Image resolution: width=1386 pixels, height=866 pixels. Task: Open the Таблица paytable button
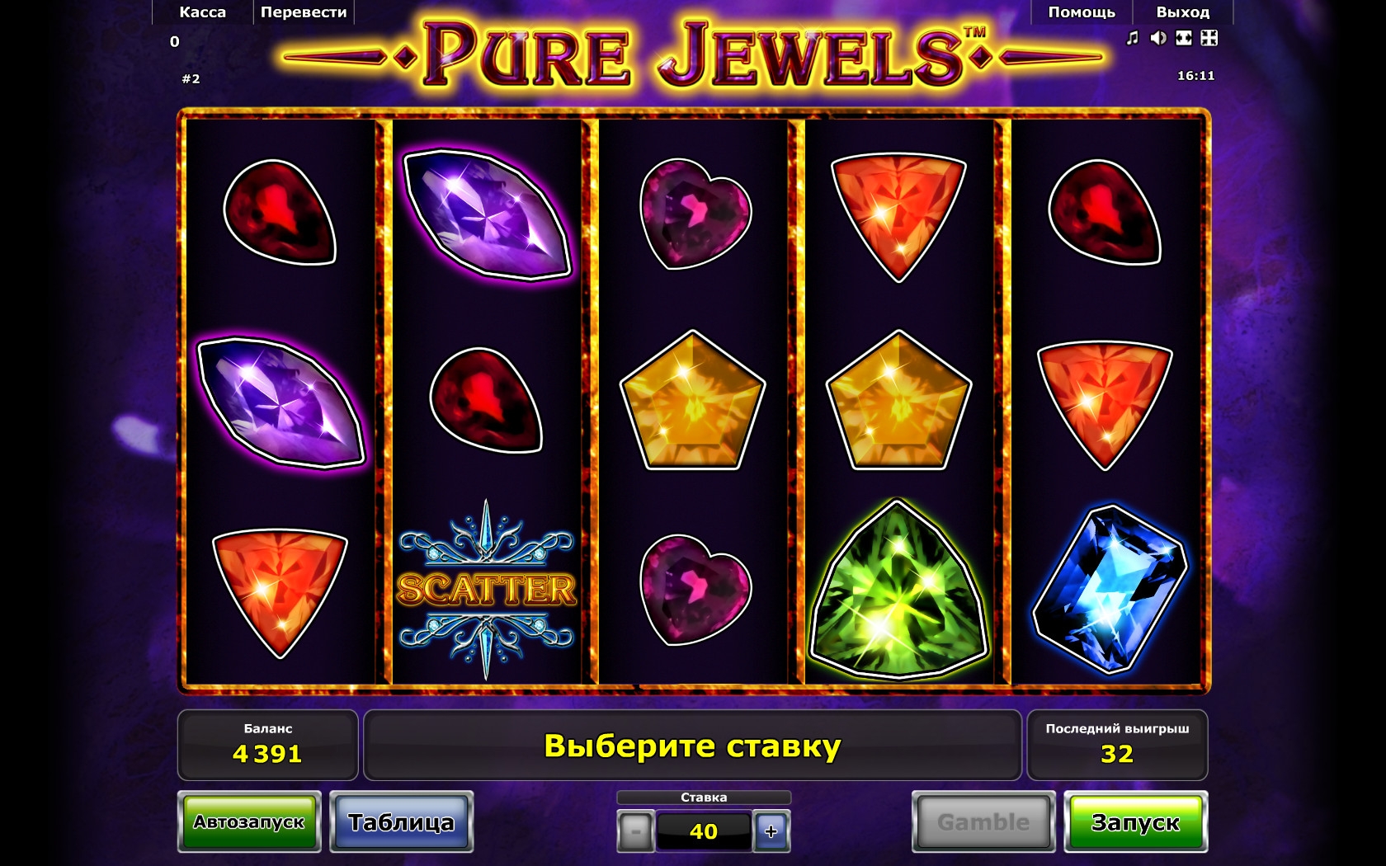pyautogui.click(x=402, y=822)
